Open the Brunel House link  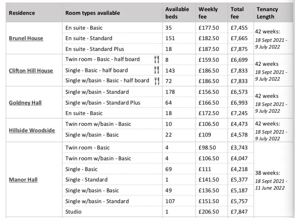26,38
